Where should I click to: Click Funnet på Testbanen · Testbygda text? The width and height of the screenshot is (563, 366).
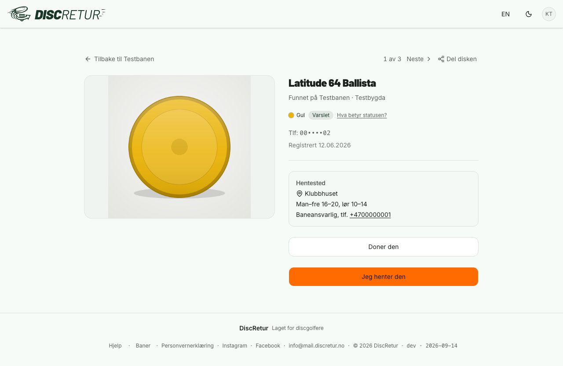click(337, 98)
